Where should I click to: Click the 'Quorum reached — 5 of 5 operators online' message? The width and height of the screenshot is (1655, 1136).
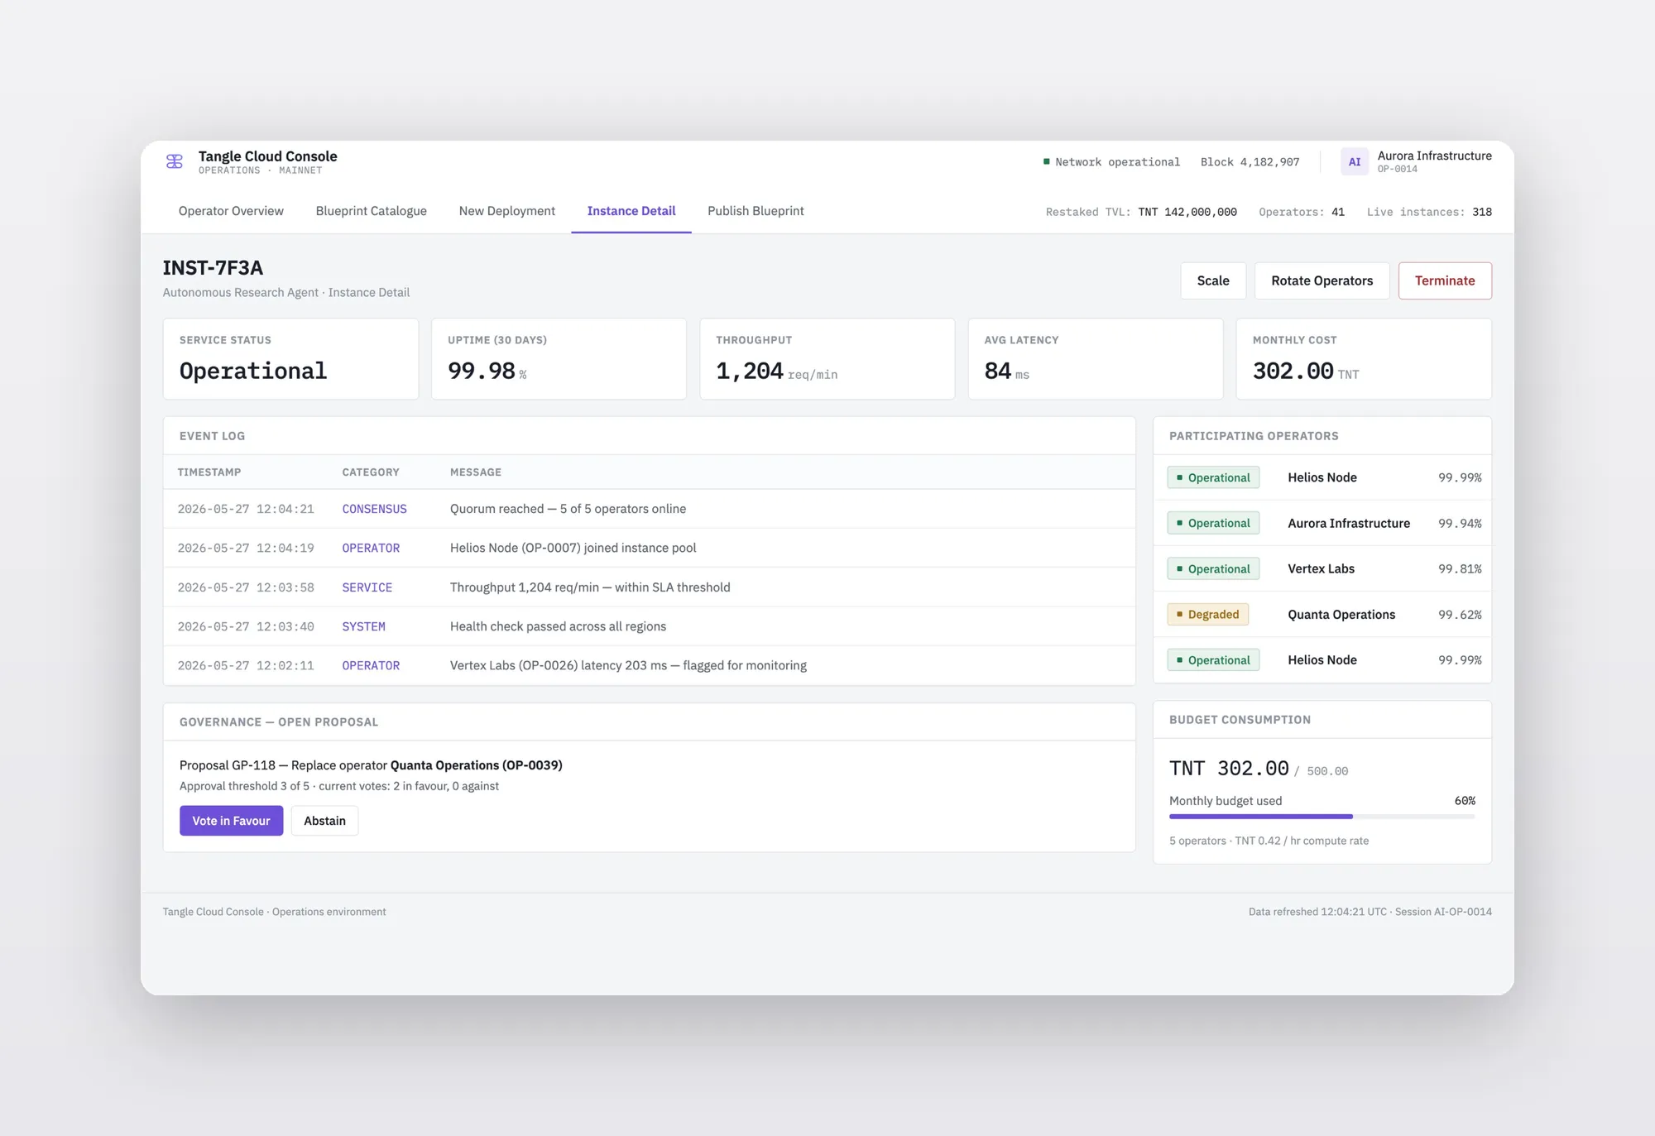(568, 509)
